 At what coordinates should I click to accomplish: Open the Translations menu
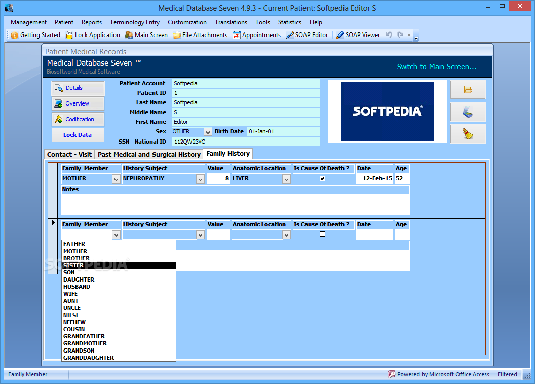pyautogui.click(x=231, y=22)
